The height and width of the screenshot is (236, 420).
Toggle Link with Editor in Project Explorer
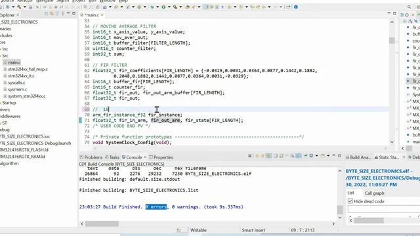[x=52, y=13]
